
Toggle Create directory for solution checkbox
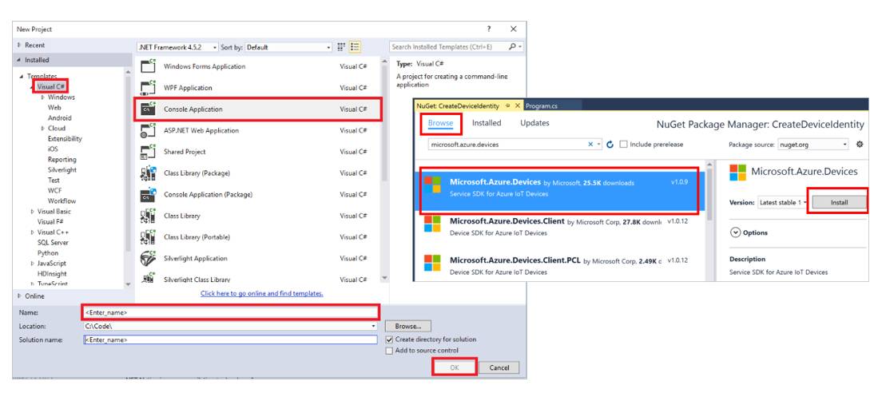click(389, 339)
